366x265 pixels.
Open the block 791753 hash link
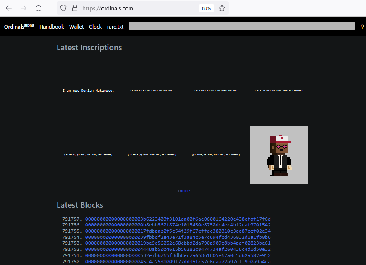178,243
